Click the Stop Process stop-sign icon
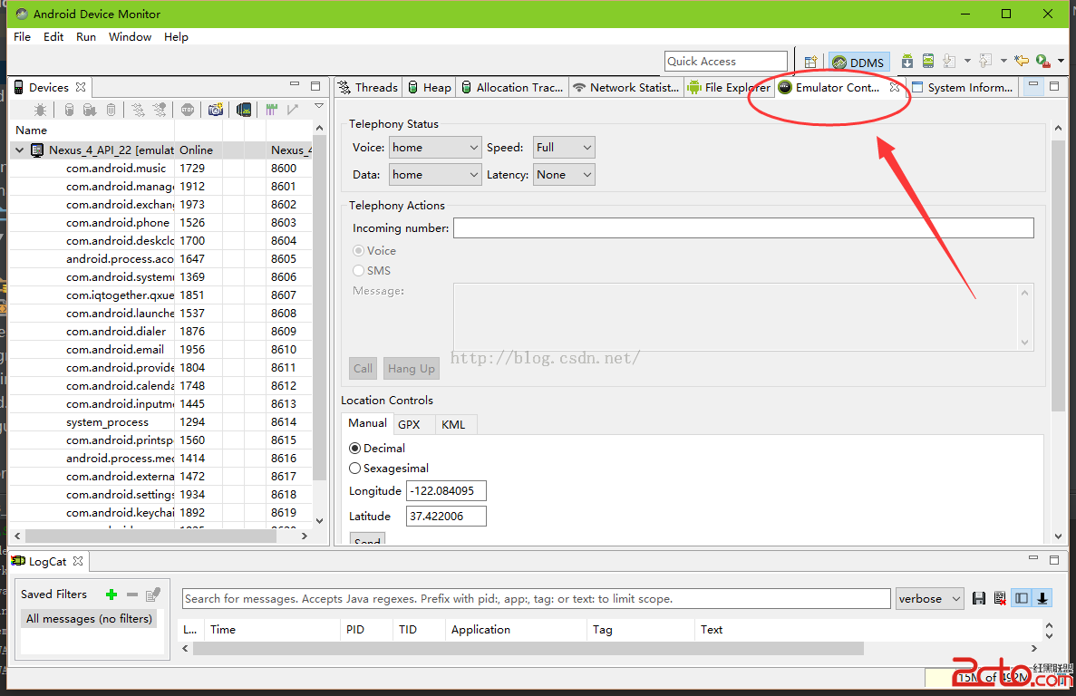This screenshot has height=696, width=1076. click(188, 110)
